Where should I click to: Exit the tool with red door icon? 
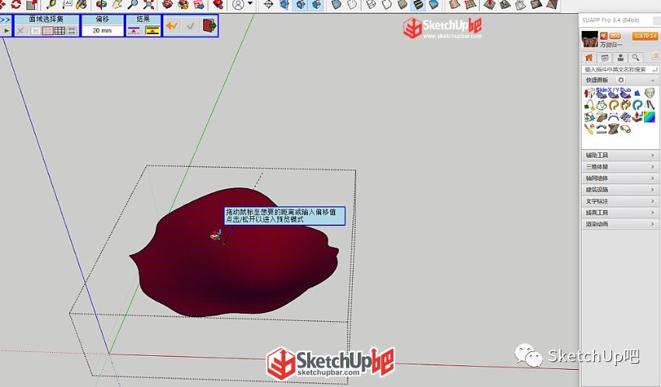[x=209, y=26]
